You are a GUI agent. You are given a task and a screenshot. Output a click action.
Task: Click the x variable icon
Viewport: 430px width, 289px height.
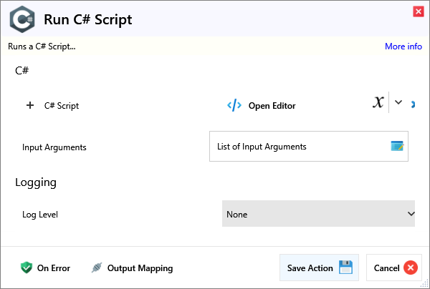pos(378,103)
